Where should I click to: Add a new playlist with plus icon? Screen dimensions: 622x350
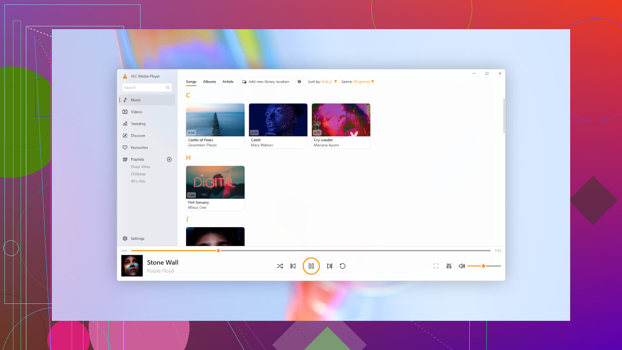click(x=169, y=160)
